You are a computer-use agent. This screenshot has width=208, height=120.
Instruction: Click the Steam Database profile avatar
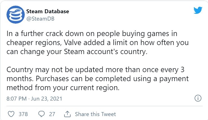coord(15,15)
